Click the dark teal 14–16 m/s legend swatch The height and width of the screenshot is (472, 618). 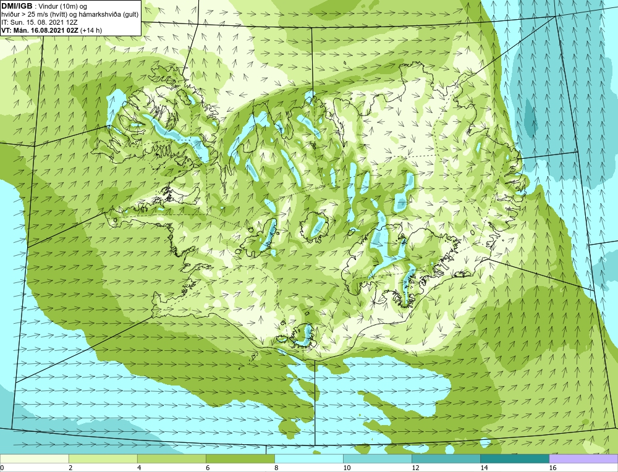pyautogui.click(x=514, y=458)
